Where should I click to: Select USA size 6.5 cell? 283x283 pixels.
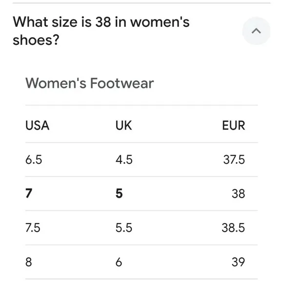(34, 160)
